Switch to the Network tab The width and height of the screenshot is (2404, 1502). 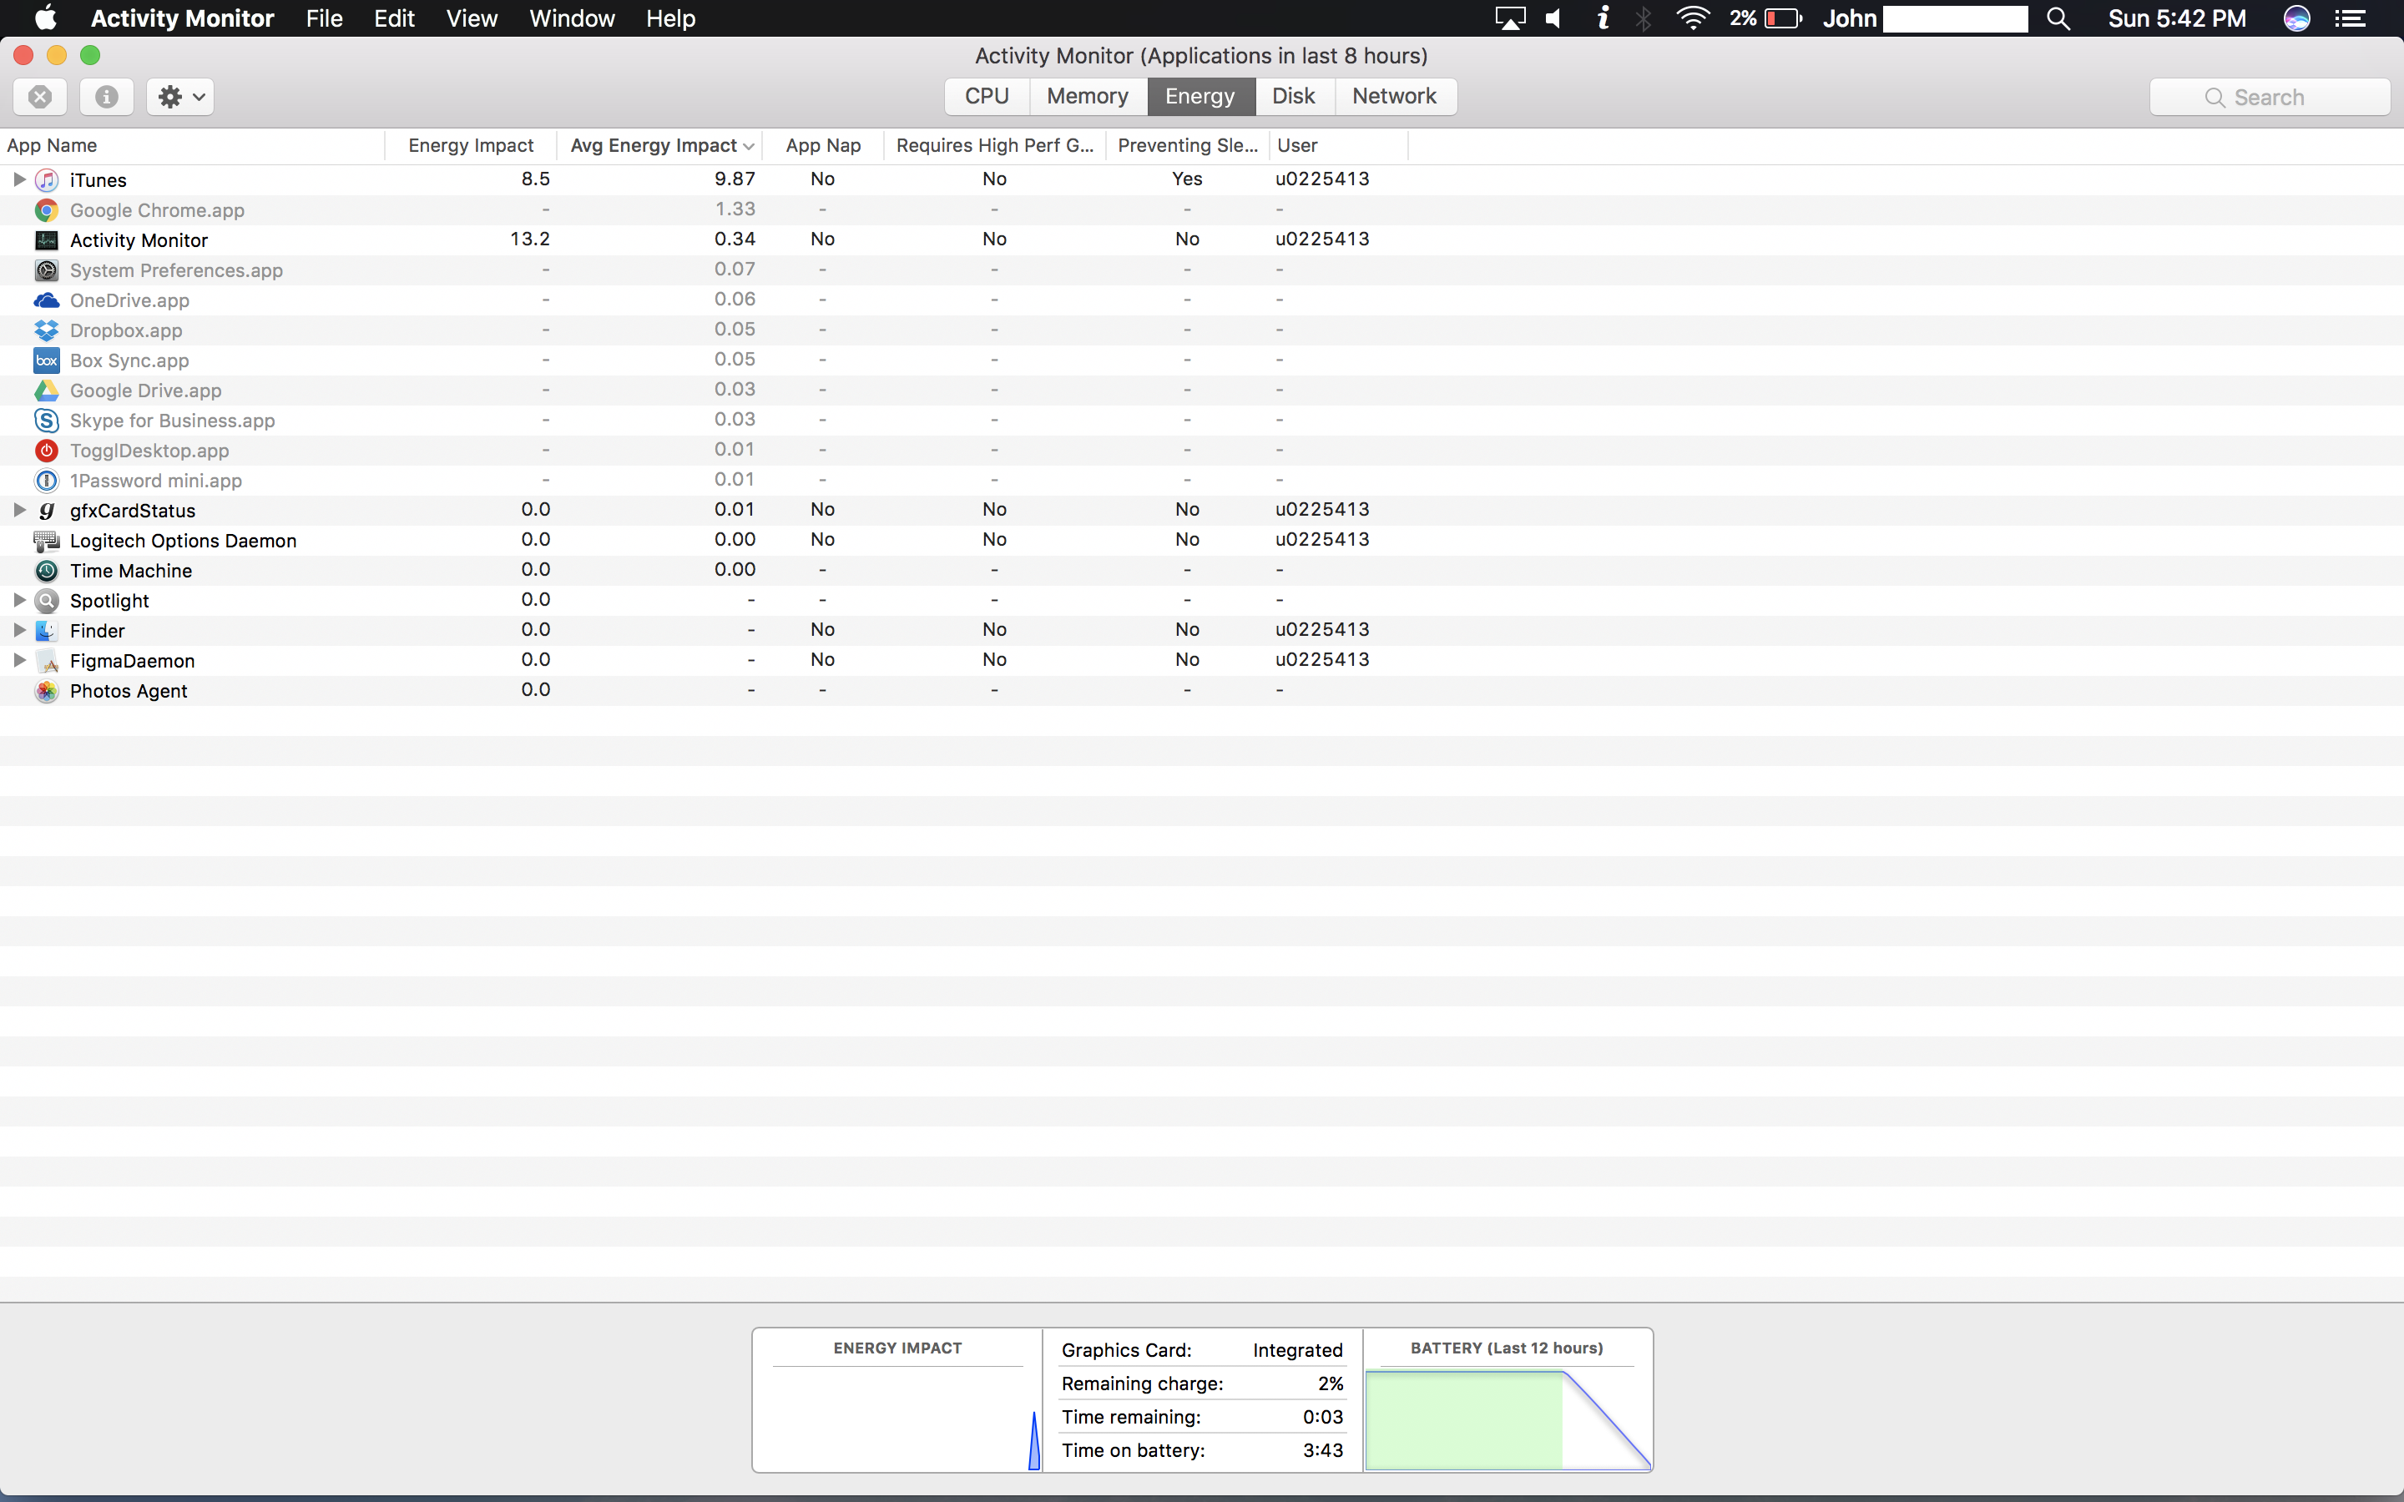[1394, 96]
